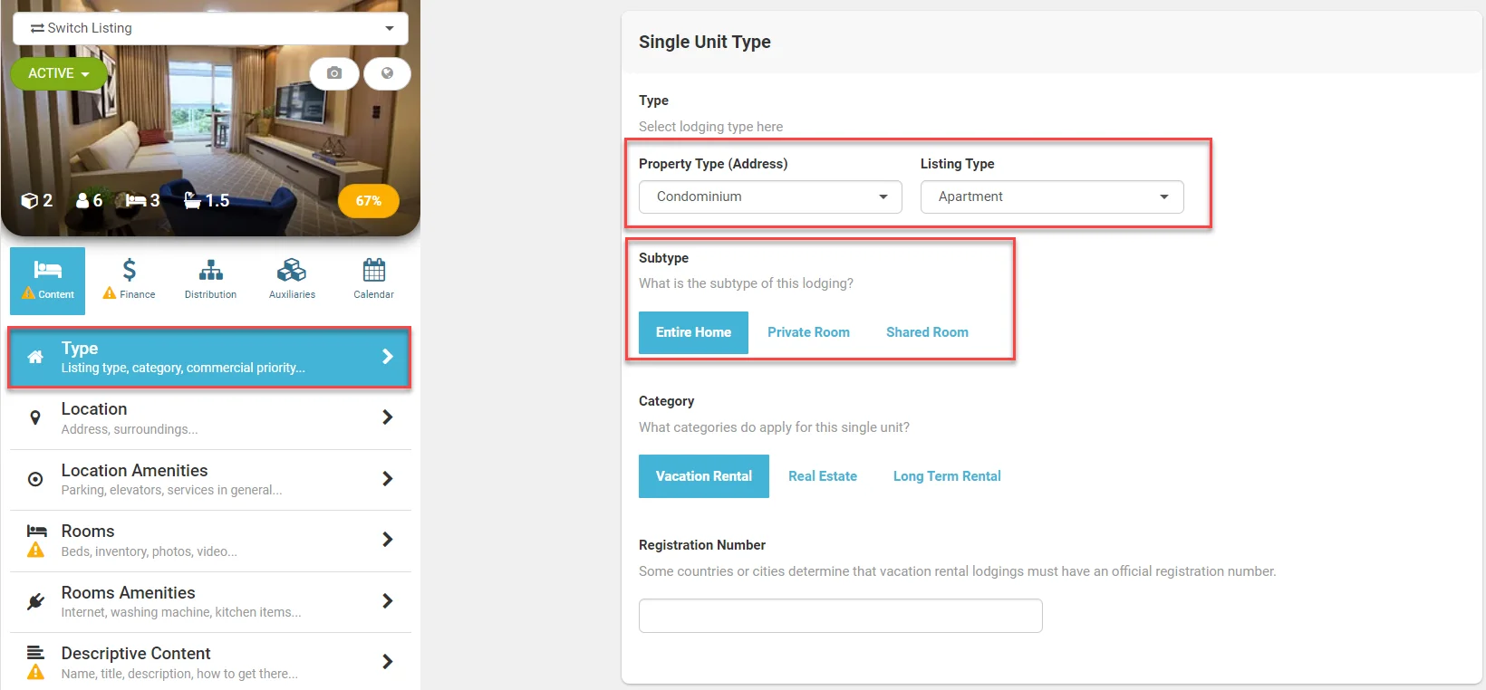Open the Property Type Condominium dropdown
The width and height of the screenshot is (1486, 690).
click(770, 196)
